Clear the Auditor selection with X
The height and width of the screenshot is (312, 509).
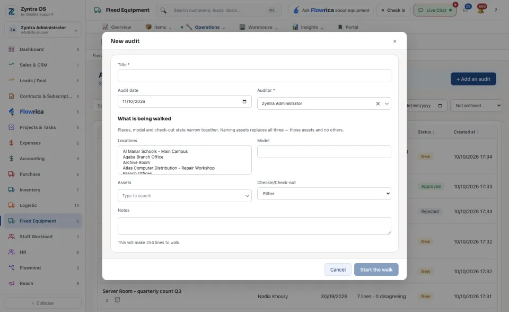click(x=378, y=103)
